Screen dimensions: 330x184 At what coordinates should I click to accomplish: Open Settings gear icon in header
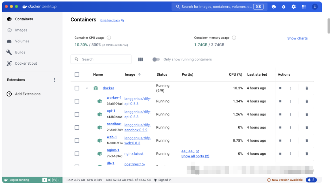(x=294, y=7)
